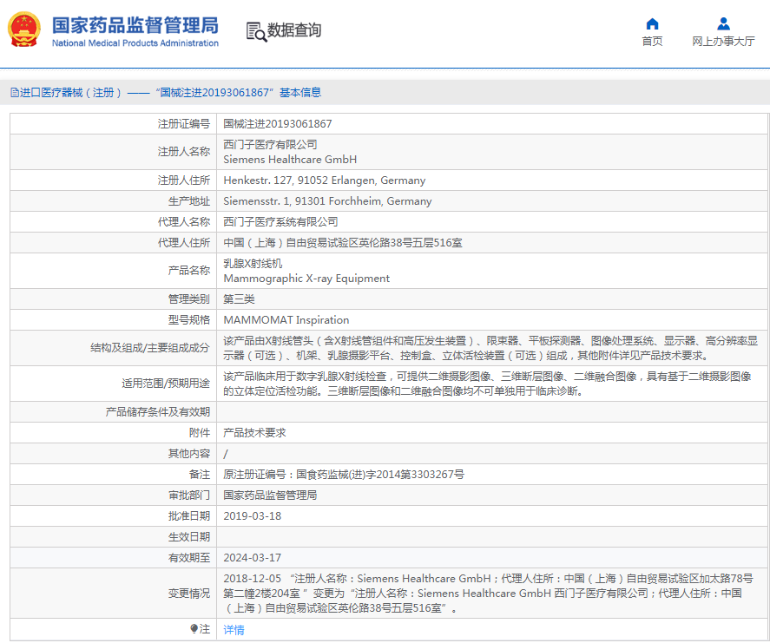Select 产品技术要求 attachment value
Screen dimensions: 770x643
tap(254, 432)
